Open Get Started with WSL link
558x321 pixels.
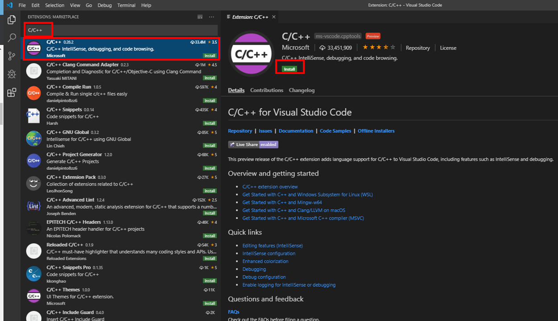[307, 195]
